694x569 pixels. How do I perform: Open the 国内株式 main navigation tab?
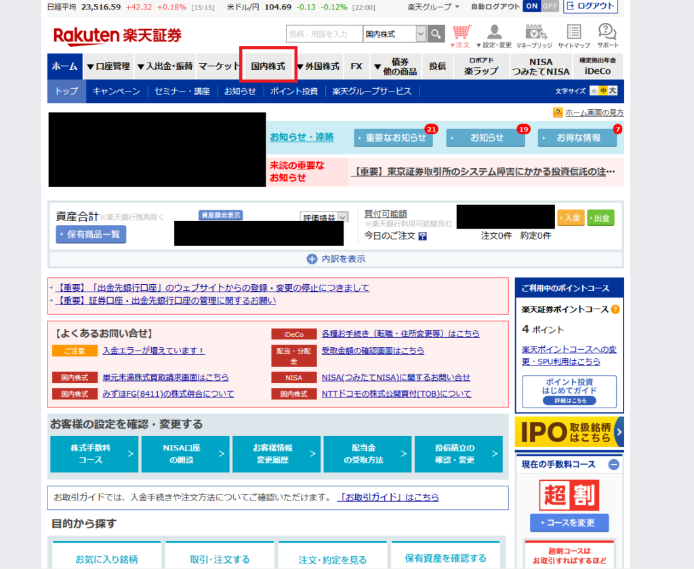click(x=268, y=66)
